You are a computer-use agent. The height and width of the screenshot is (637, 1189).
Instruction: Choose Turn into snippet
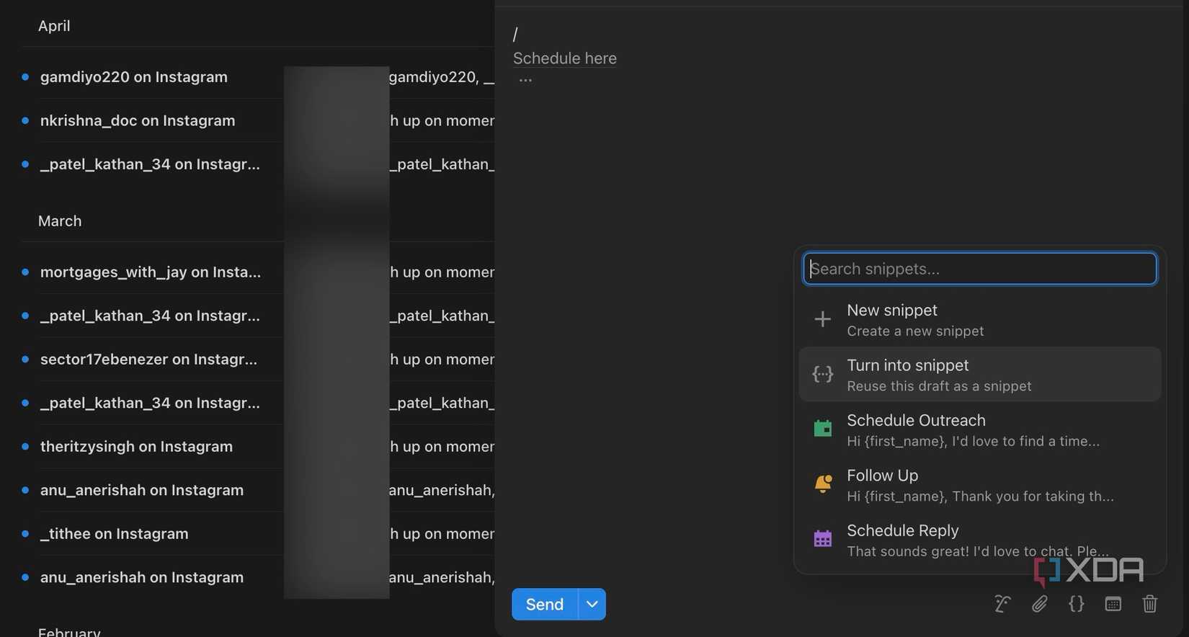click(x=980, y=375)
